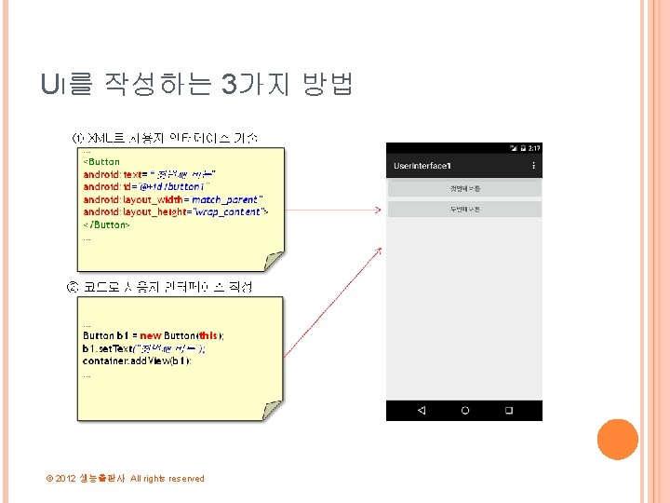Image resolution: width=670 pixels, height=503 pixels.
Task: Click the heading numbered ① above XML note
Action: coord(165,138)
